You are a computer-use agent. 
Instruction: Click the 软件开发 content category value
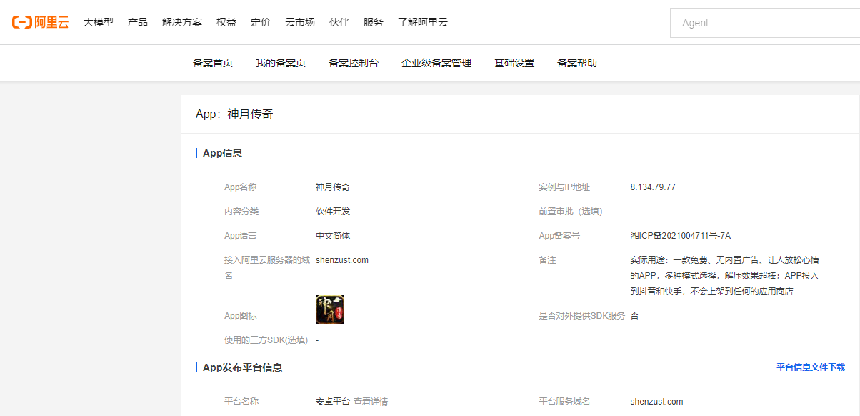(333, 212)
